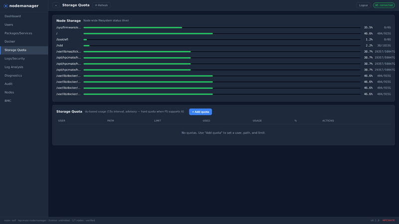The height and width of the screenshot is (224, 399).
Task: Click the root / filesystem usage bar
Action: pos(222,33)
